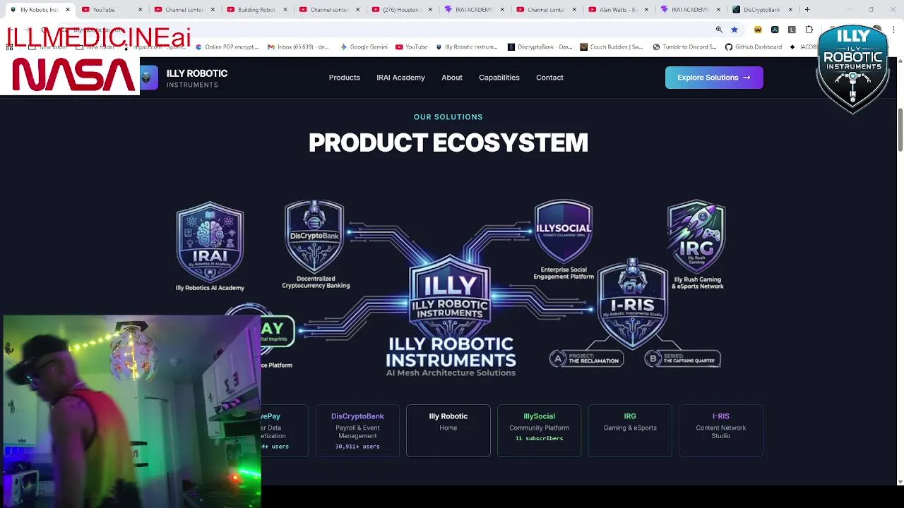
Task: Switch to the DisCryptoBank tab
Action: coord(761,10)
